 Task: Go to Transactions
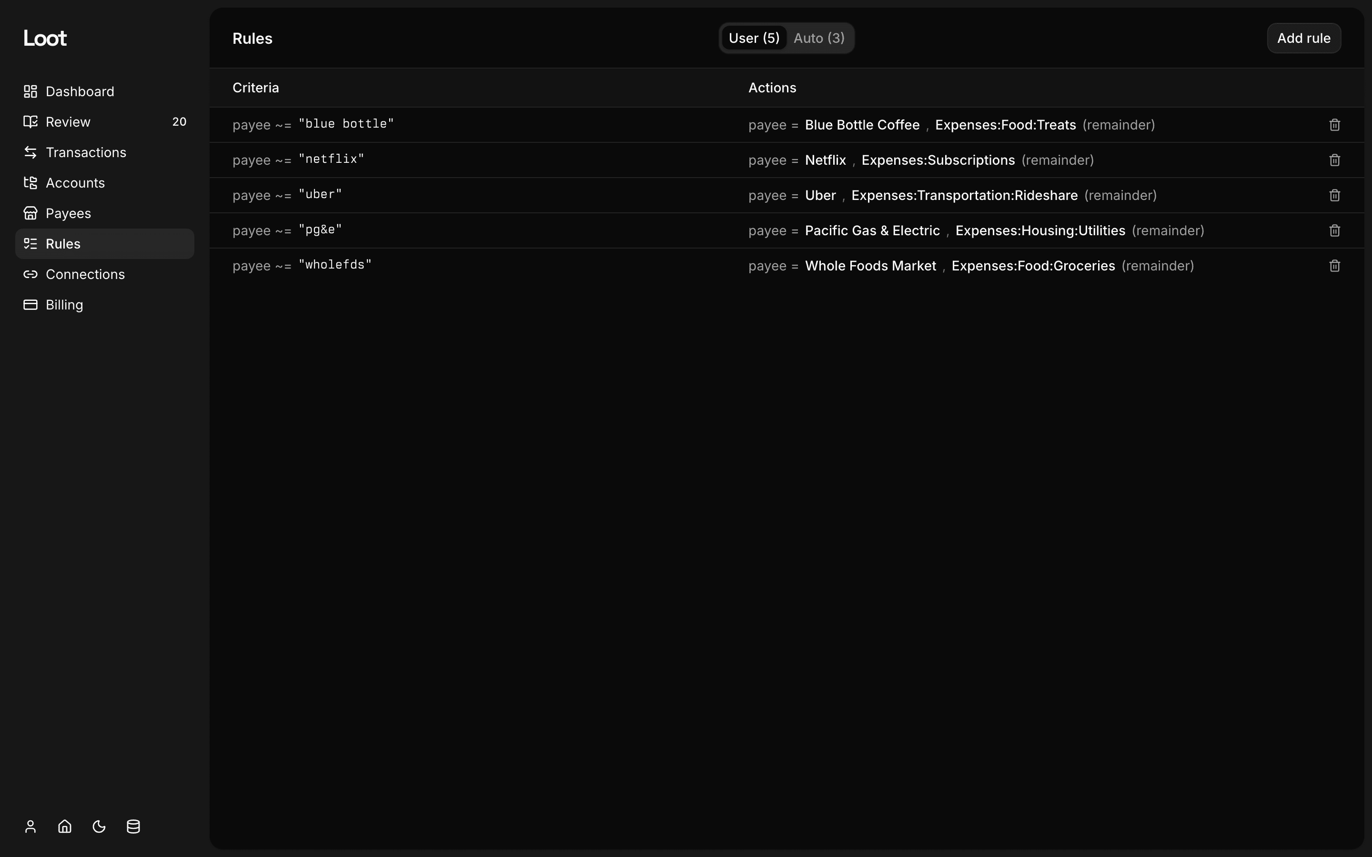pyautogui.click(x=105, y=152)
